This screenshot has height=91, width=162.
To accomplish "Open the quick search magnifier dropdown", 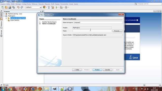I will (136, 4).
